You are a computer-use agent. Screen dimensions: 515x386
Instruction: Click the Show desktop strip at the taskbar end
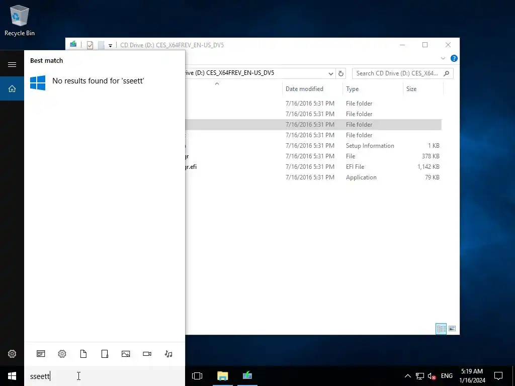513,376
